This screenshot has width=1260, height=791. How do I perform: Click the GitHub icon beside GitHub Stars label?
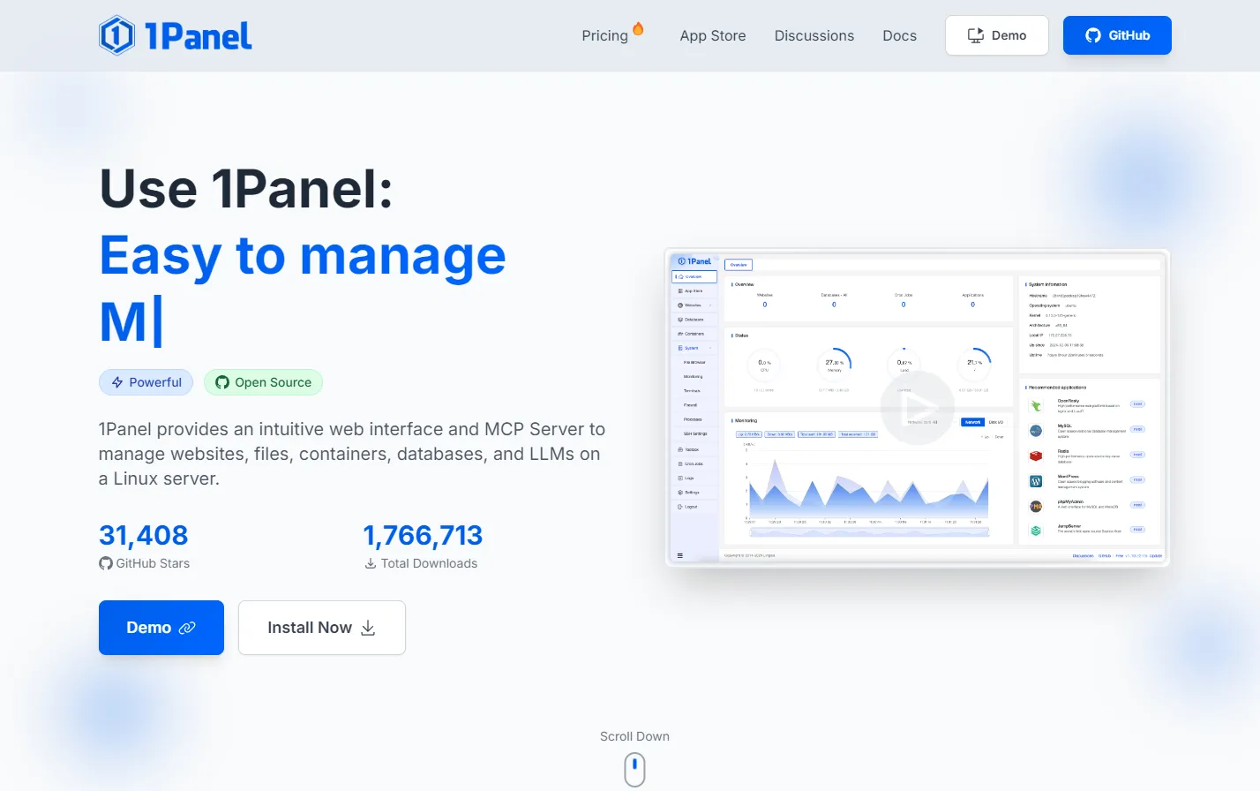(106, 563)
